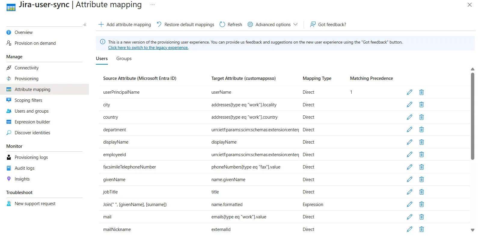Click Add attribute mapping
Screen dimensions: 480x240
[x=125, y=25]
